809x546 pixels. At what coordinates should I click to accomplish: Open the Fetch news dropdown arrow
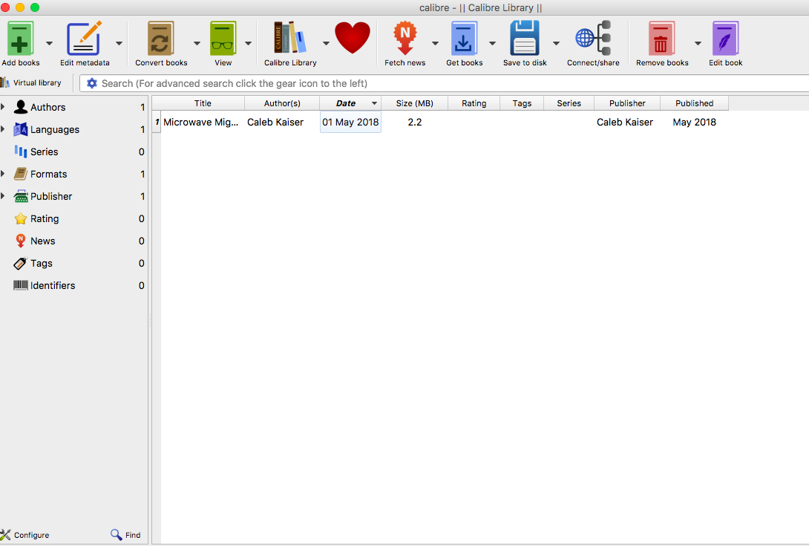pos(435,43)
